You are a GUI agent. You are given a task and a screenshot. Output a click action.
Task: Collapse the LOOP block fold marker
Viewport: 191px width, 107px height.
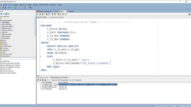40,56
